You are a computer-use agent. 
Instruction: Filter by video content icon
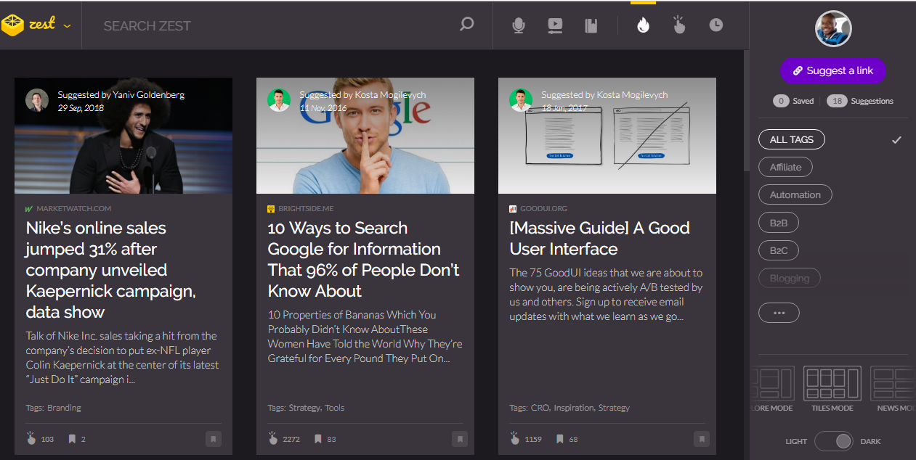(555, 25)
